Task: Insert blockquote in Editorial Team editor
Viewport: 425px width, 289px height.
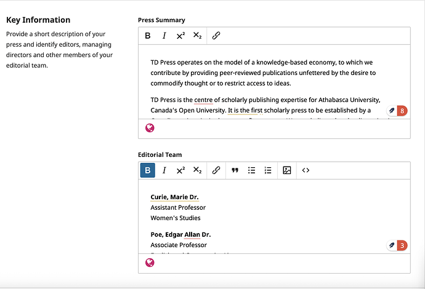Action: click(235, 170)
